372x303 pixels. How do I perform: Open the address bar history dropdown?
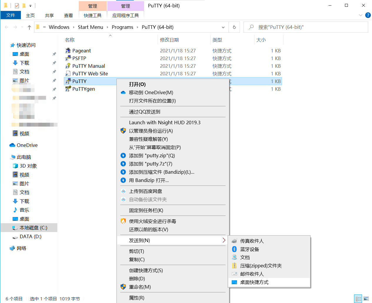point(223,27)
